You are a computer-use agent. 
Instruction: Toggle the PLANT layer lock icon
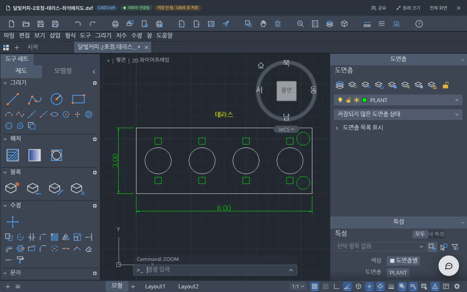coord(348,100)
